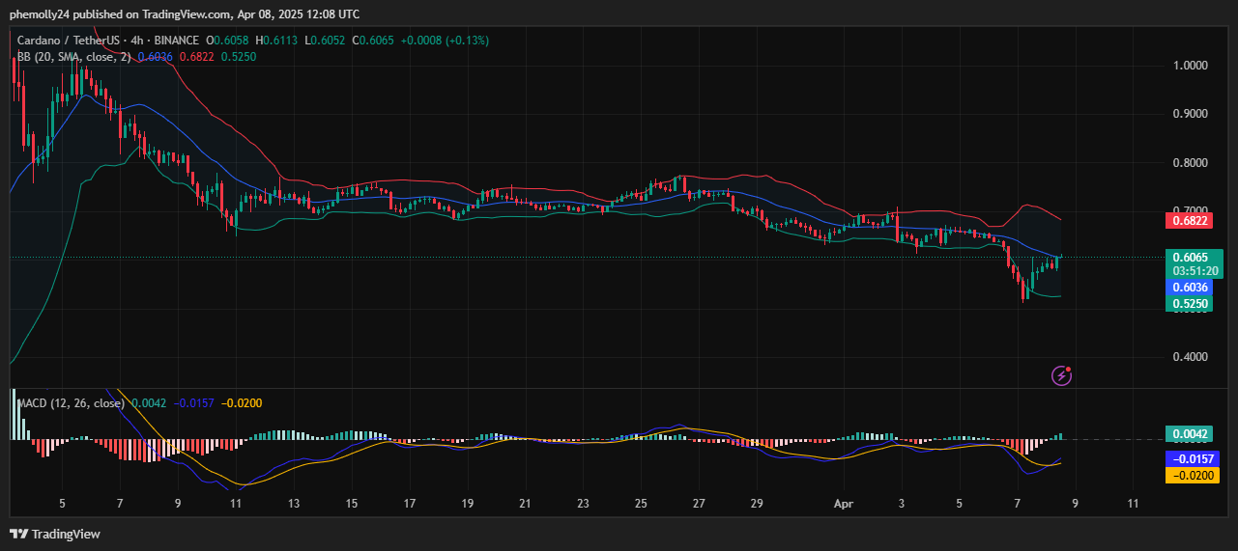Select the red 0.6822 price axis tag
This screenshot has width=1238, height=551.
click(1191, 221)
